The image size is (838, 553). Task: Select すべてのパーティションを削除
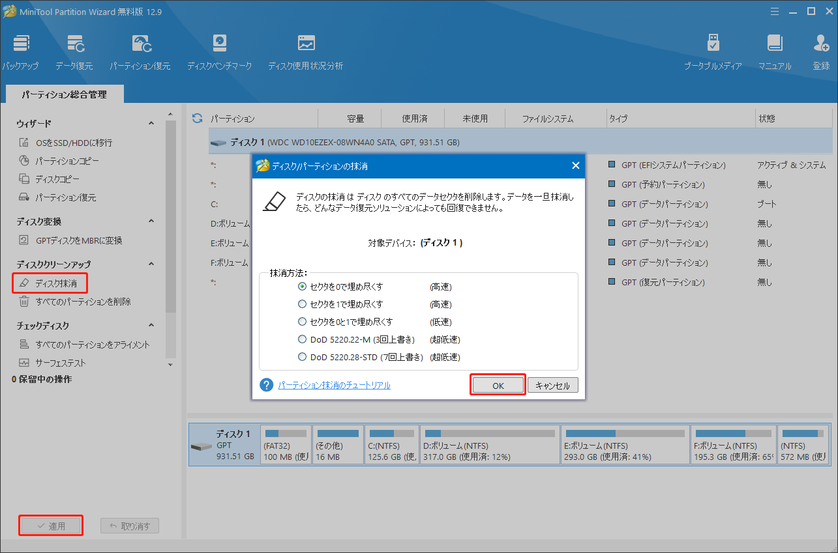(74, 302)
